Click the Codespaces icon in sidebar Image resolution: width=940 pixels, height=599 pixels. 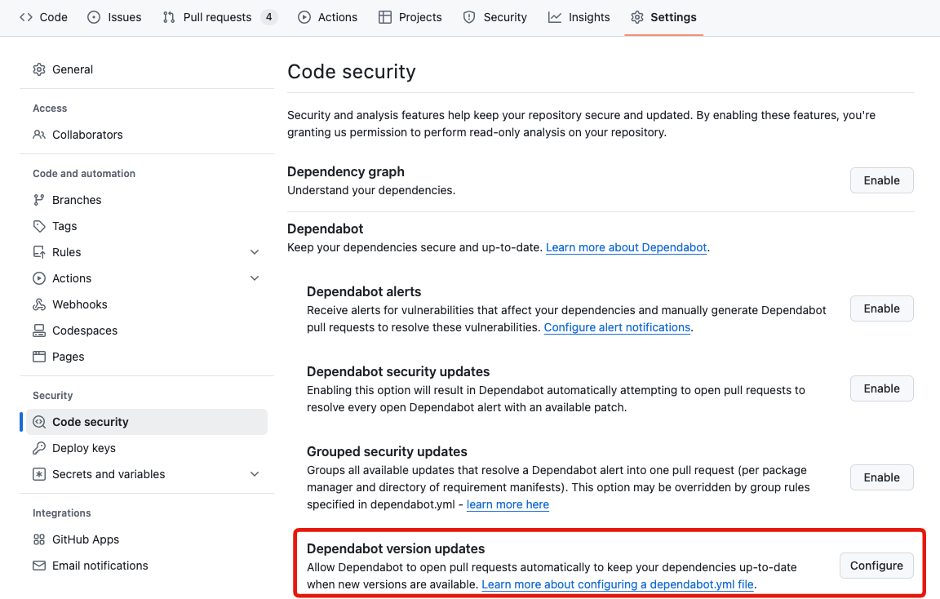click(x=39, y=331)
